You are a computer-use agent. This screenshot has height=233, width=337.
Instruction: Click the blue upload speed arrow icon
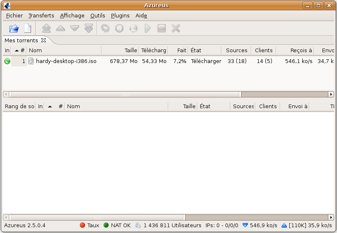click(x=284, y=225)
